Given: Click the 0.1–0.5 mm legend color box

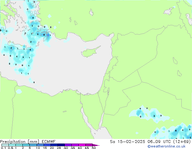Looking at the screenshot, I should (5, 145).
